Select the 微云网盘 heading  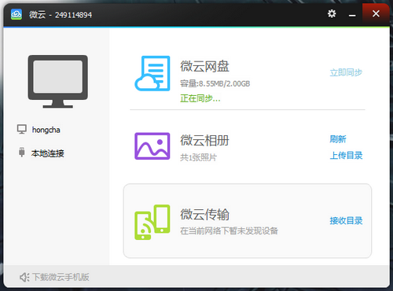pos(204,66)
